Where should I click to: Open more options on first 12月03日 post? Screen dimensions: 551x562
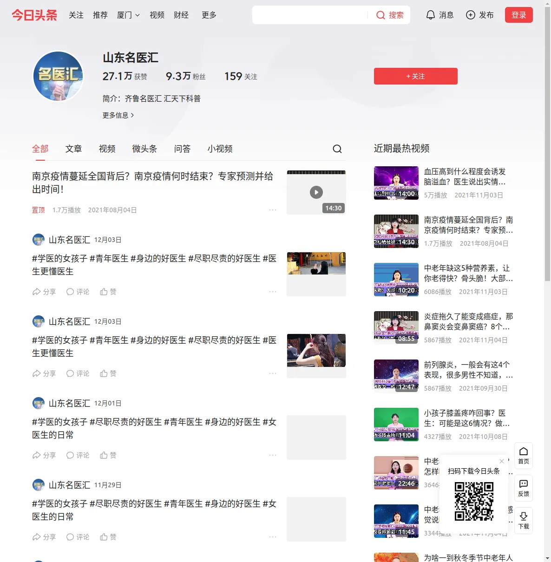point(273,292)
